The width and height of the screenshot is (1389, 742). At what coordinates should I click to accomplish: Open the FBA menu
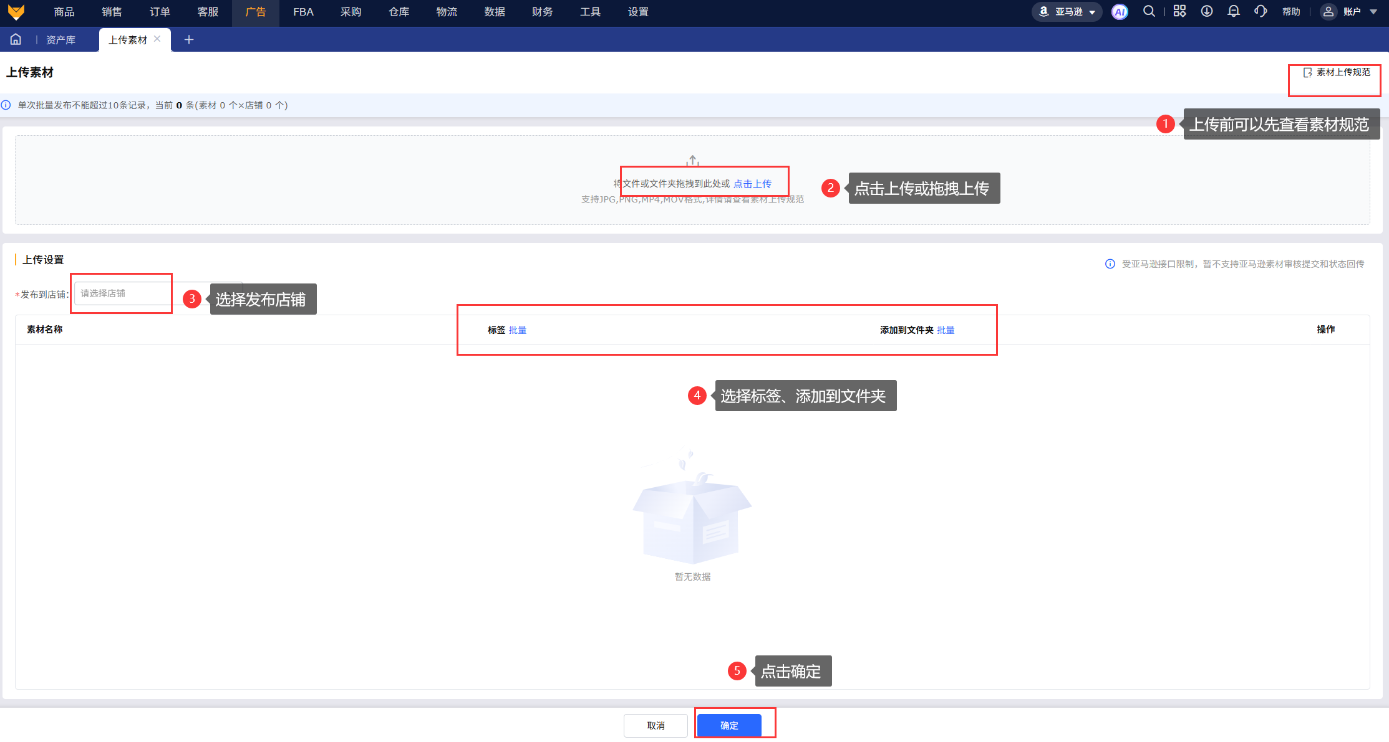point(303,12)
